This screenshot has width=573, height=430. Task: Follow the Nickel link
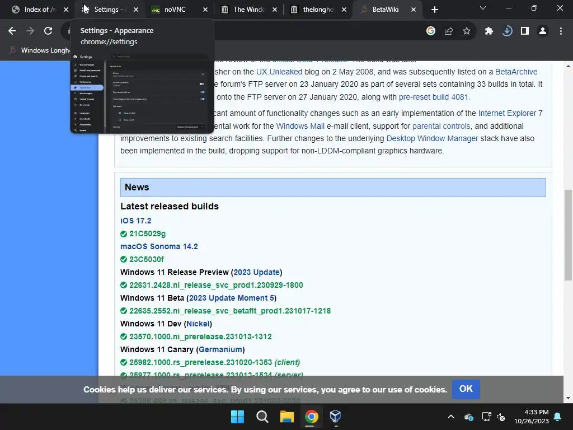[x=198, y=324]
